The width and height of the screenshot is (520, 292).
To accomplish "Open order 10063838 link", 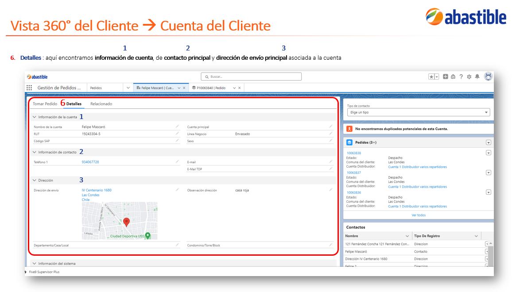I will [353, 153].
